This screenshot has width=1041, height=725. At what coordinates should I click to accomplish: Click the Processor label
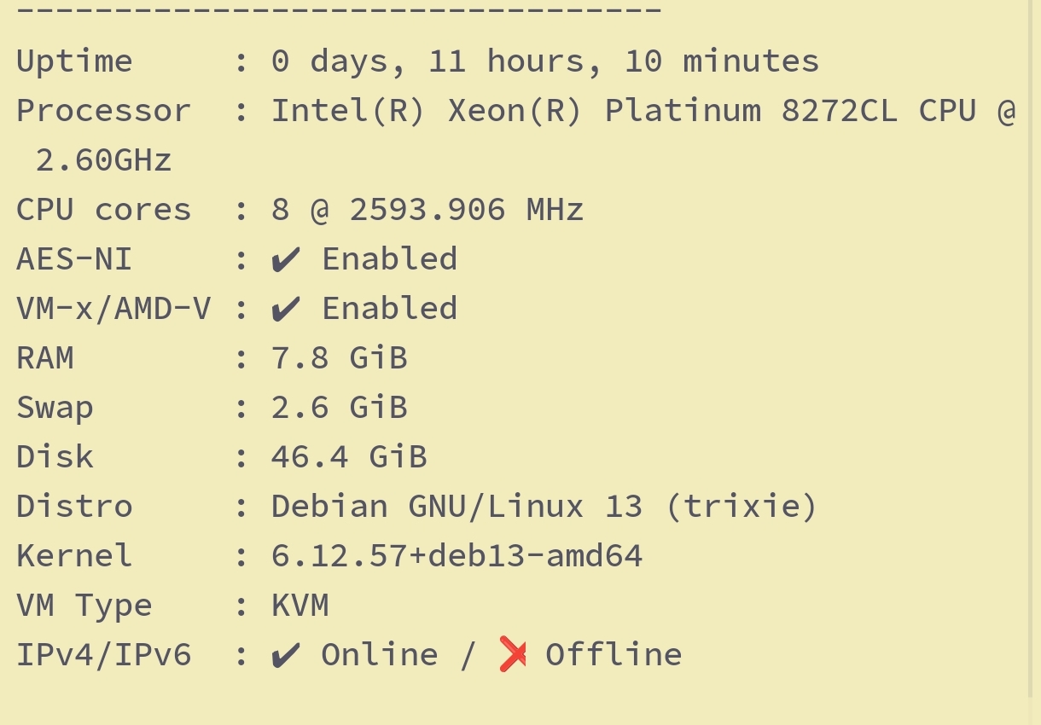pos(103,111)
